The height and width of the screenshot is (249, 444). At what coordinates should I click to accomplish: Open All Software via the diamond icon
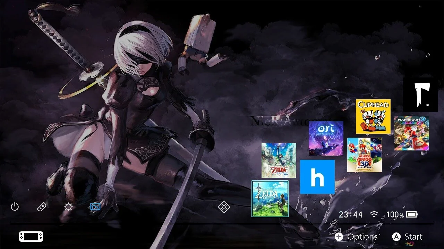click(224, 206)
